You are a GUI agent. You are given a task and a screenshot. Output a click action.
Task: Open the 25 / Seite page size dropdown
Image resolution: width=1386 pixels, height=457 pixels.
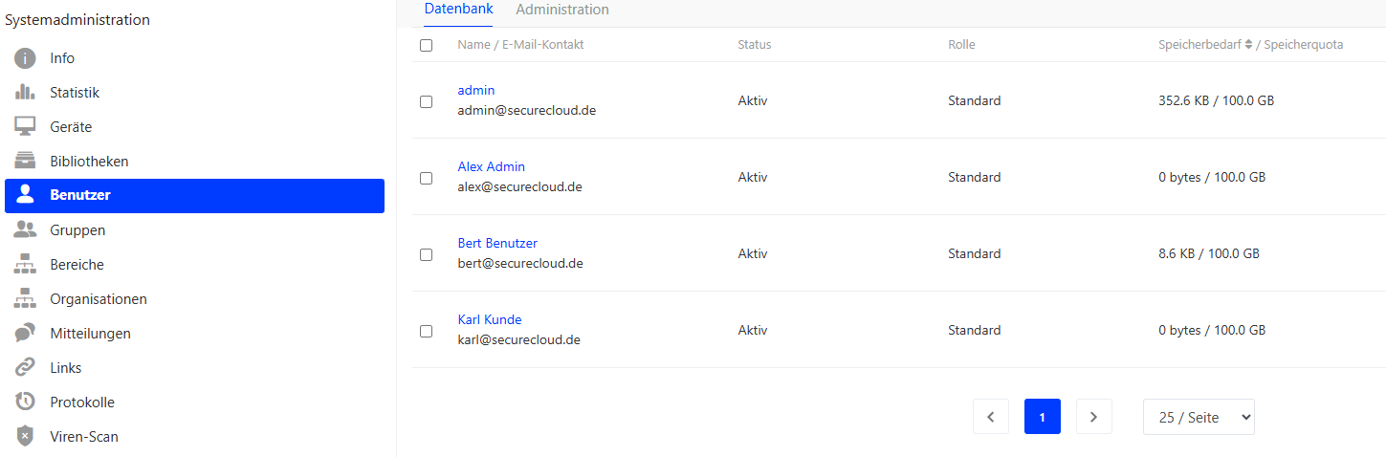pos(1199,417)
